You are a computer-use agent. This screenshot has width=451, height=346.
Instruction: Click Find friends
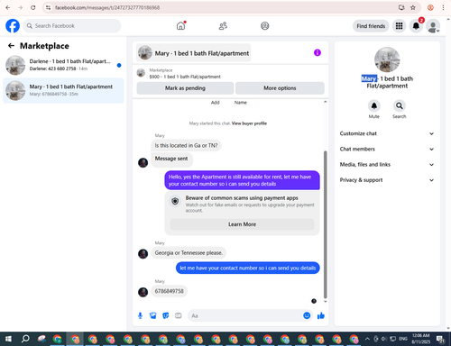tap(371, 26)
